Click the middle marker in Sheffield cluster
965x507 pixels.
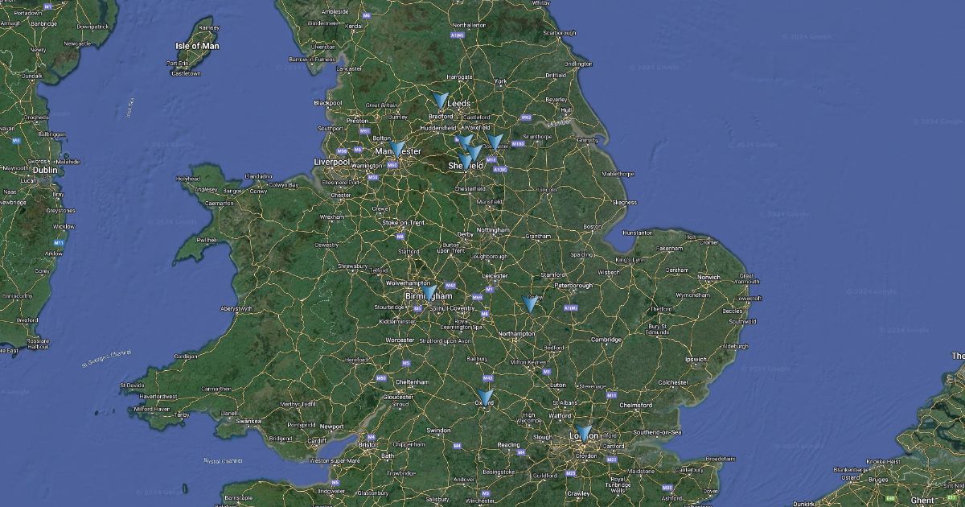pyautogui.click(x=474, y=152)
